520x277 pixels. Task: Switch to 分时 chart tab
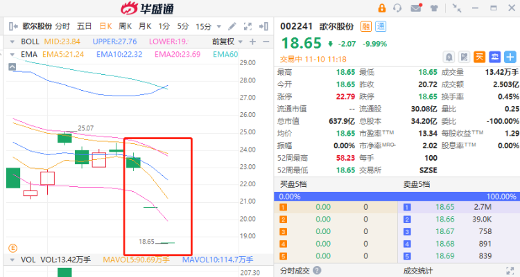pyautogui.click(x=62, y=26)
